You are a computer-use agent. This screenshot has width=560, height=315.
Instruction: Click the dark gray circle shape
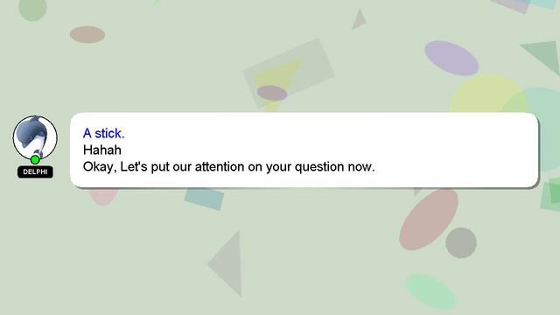[461, 243]
